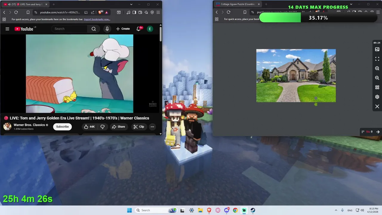382x215 pixels.
Task: Open Discord from the taskbar
Action: 227,210
